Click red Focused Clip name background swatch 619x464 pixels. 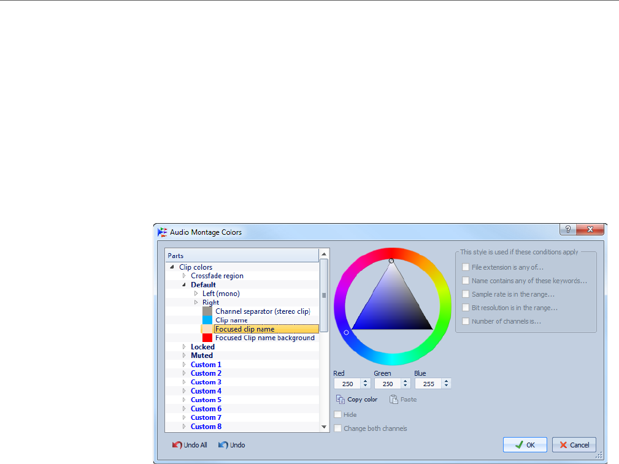tap(207, 338)
